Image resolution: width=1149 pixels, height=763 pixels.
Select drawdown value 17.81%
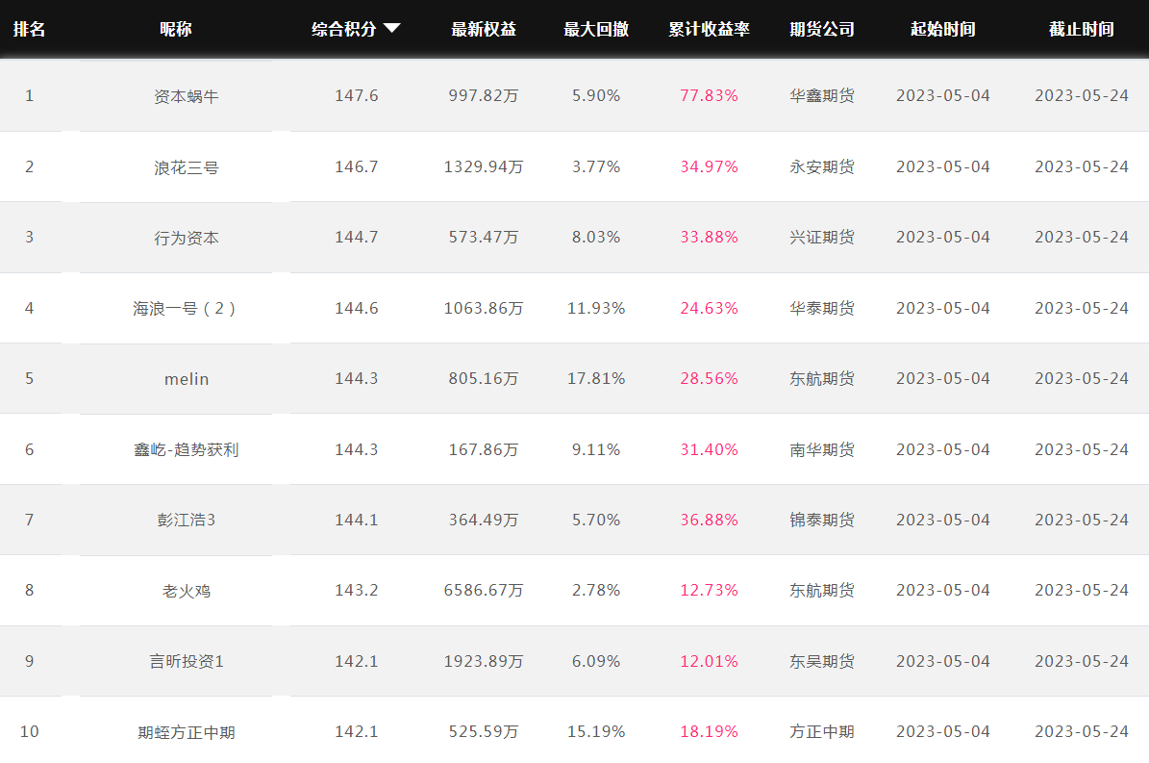click(x=596, y=378)
